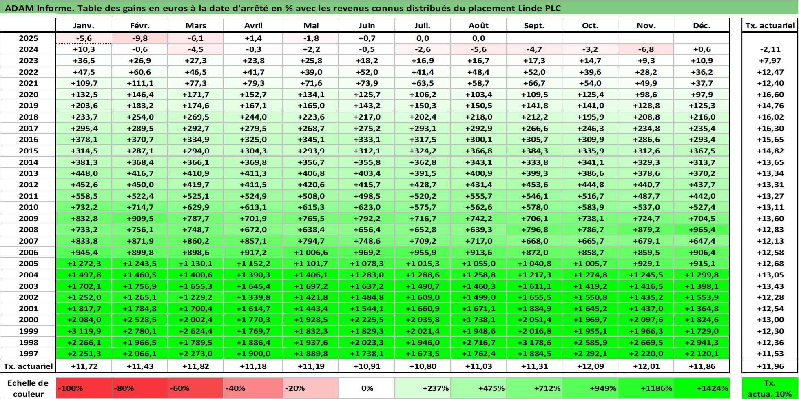Viewport: 799px width, 399px height.
Task: Click cell +1 609,0 in Juil. 2002
Action: click(x=423, y=297)
